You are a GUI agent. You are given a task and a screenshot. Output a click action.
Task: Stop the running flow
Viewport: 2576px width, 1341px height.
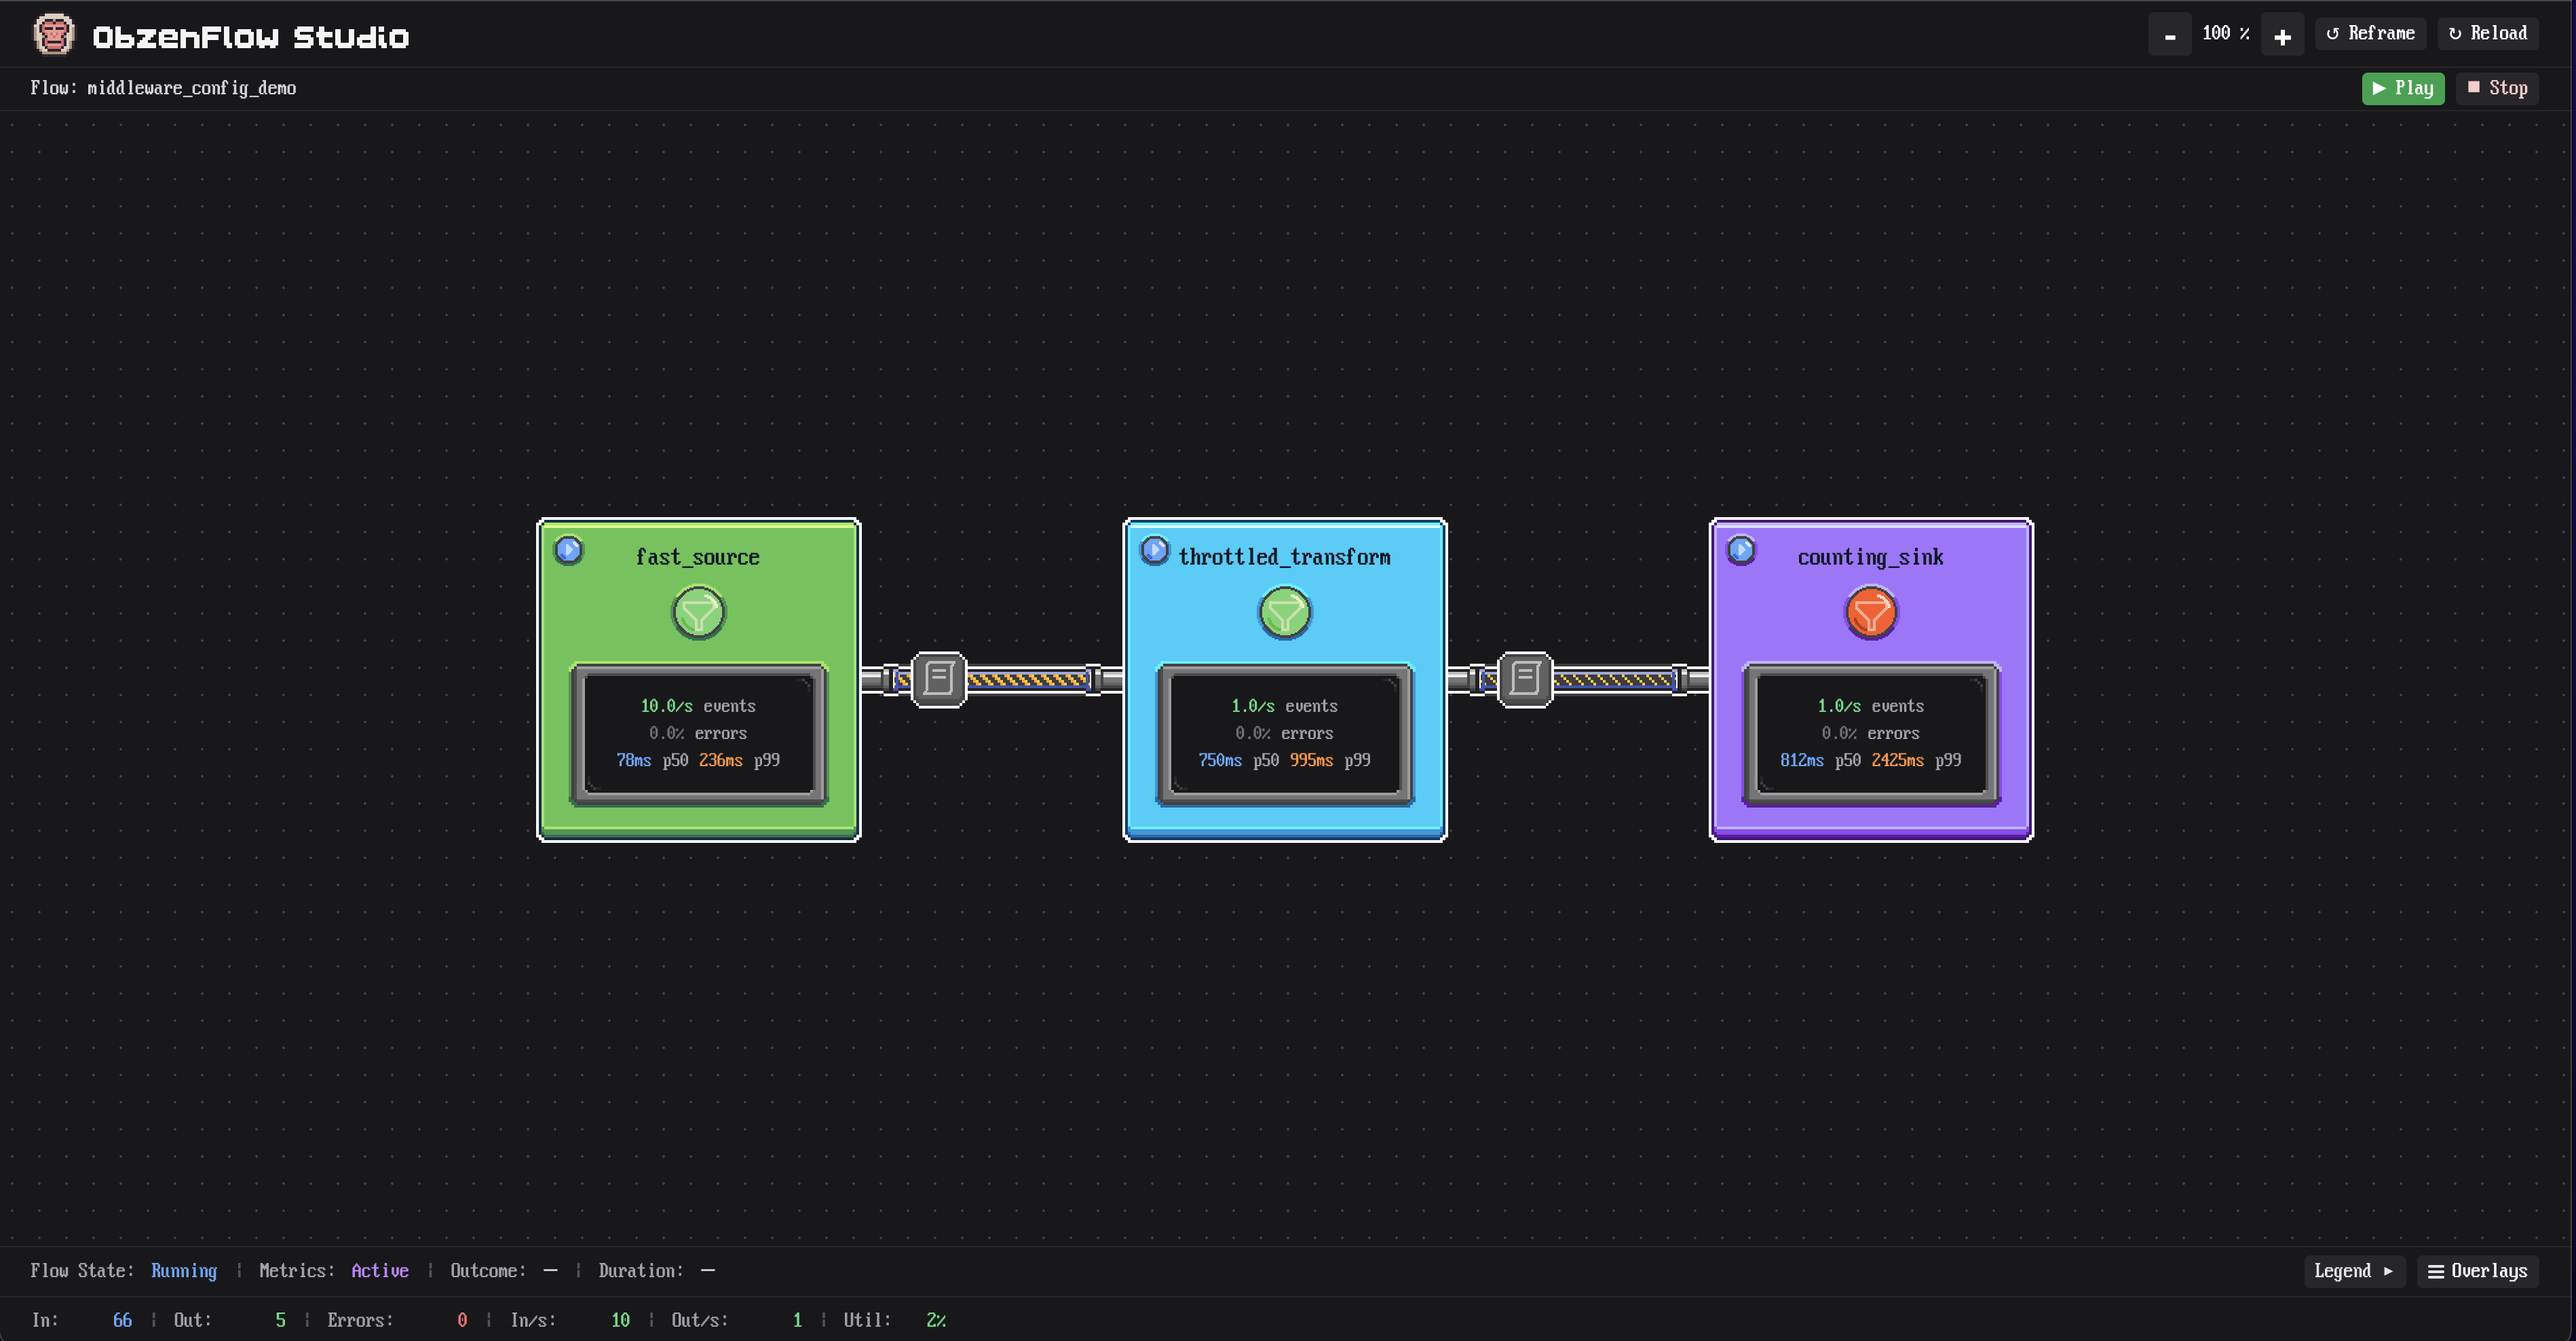tap(2497, 88)
